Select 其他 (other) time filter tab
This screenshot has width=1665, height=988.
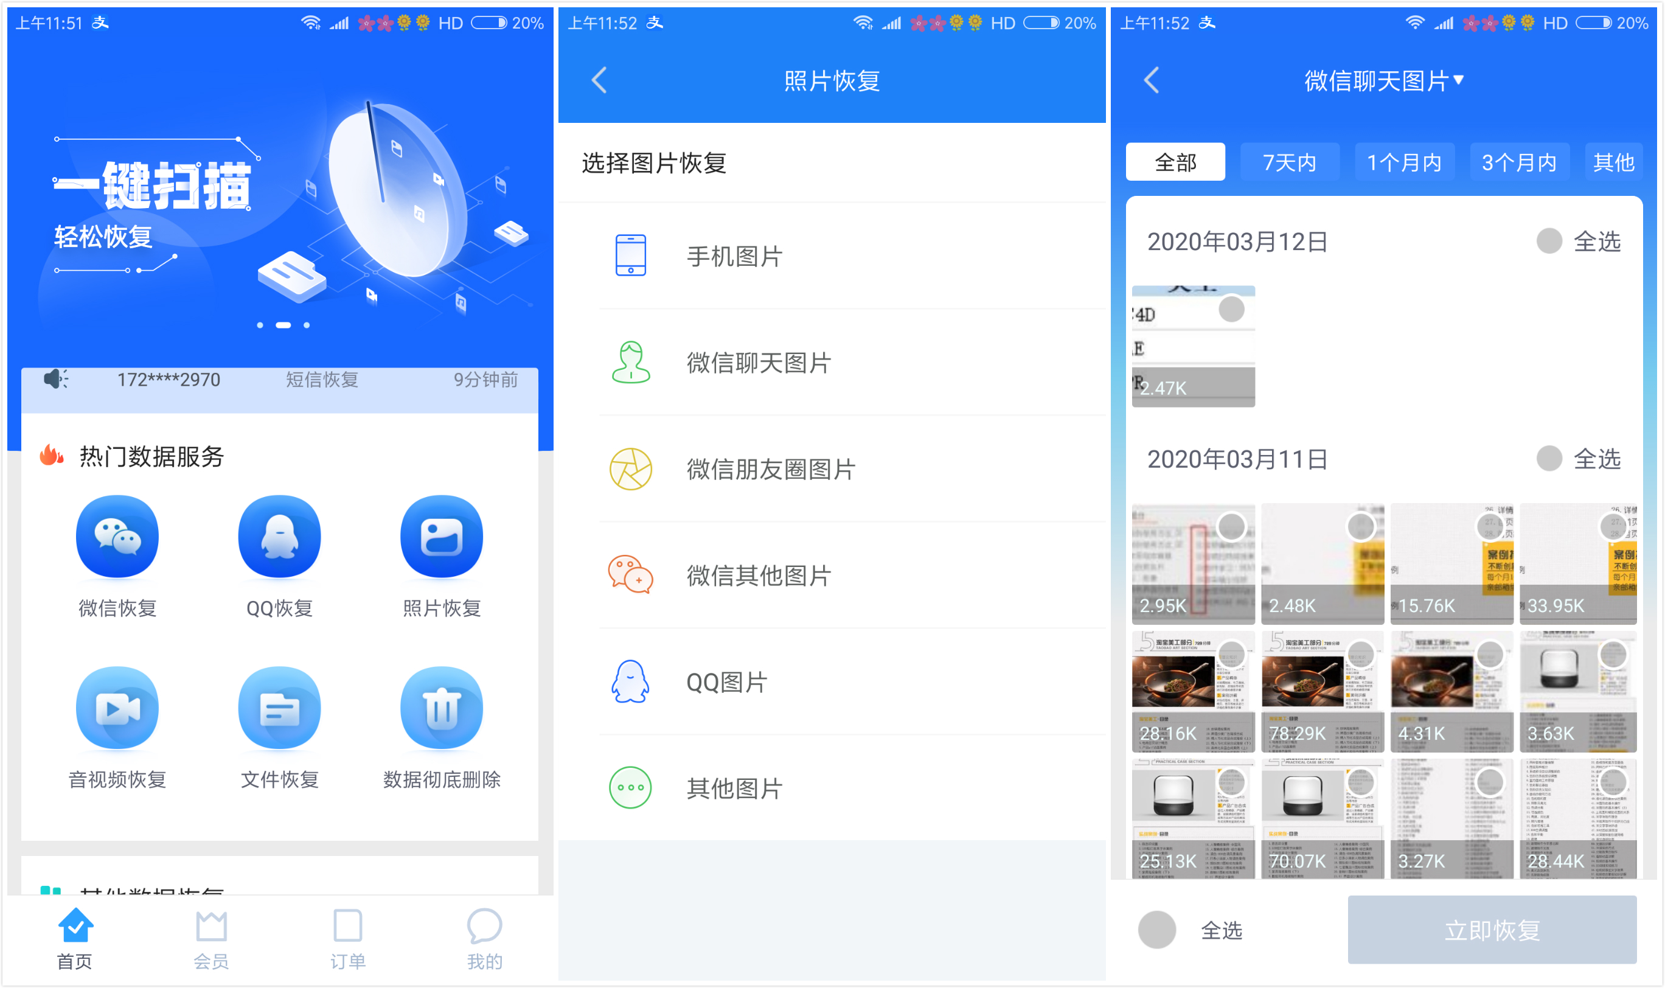tap(1625, 162)
